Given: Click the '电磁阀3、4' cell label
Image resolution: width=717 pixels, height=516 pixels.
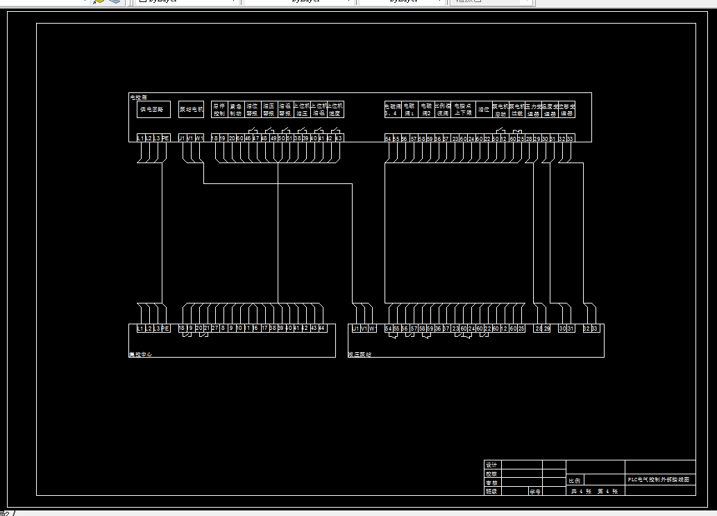Looking at the screenshot, I should pyautogui.click(x=393, y=110).
